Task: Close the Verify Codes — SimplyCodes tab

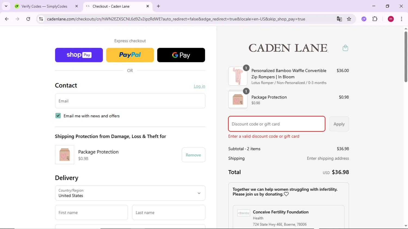Action: click(x=76, y=6)
